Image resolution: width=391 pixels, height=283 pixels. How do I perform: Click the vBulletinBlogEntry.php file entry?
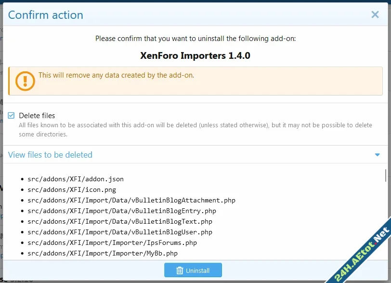click(x=122, y=211)
